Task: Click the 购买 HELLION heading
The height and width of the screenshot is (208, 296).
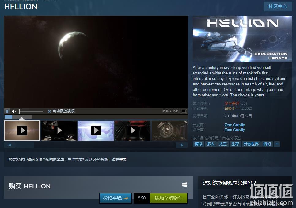Action: 30,186
